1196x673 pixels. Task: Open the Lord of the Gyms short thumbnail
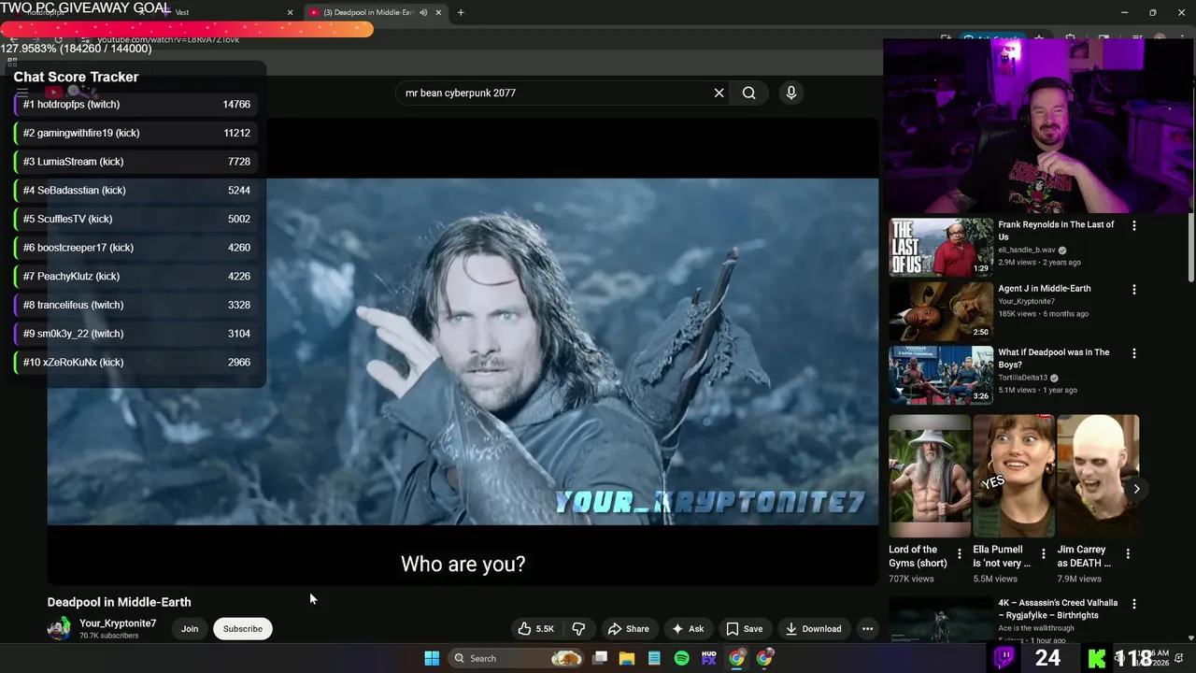[929, 476]
